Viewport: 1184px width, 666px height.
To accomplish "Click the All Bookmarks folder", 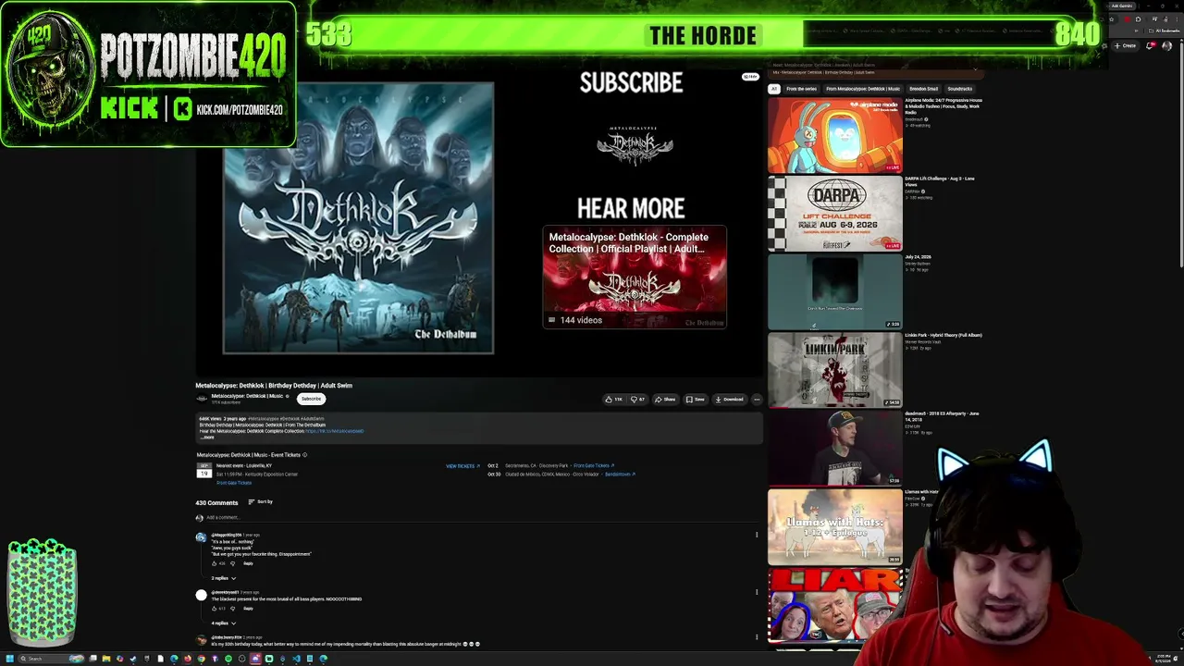I will [x=1163, y=31].
